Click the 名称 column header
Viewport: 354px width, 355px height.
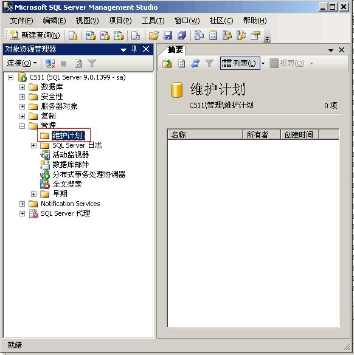coord(205,135)
